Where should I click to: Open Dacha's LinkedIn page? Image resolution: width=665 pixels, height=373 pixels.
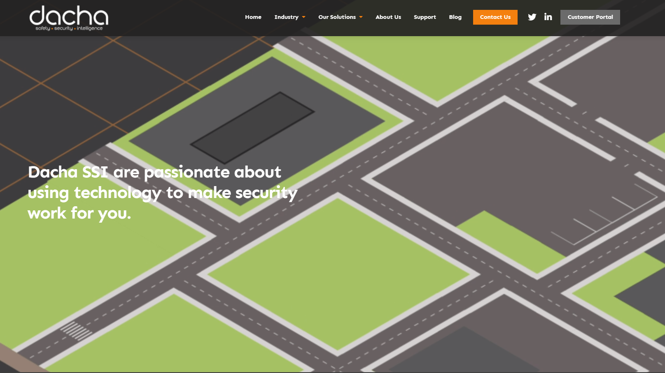[548, 17]
